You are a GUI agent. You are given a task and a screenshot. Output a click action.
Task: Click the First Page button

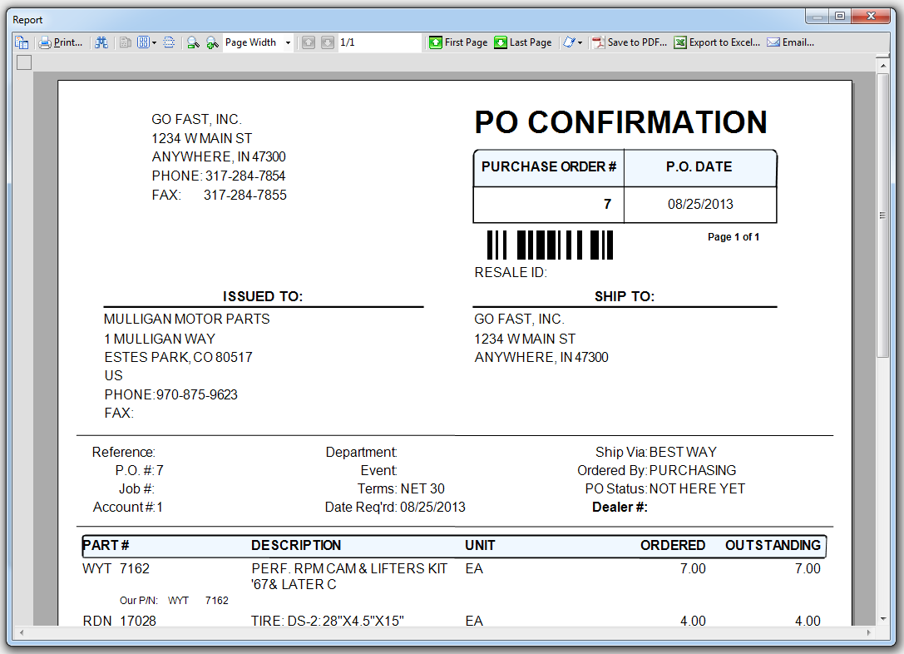pyautogui.click(x=458, y=42)
